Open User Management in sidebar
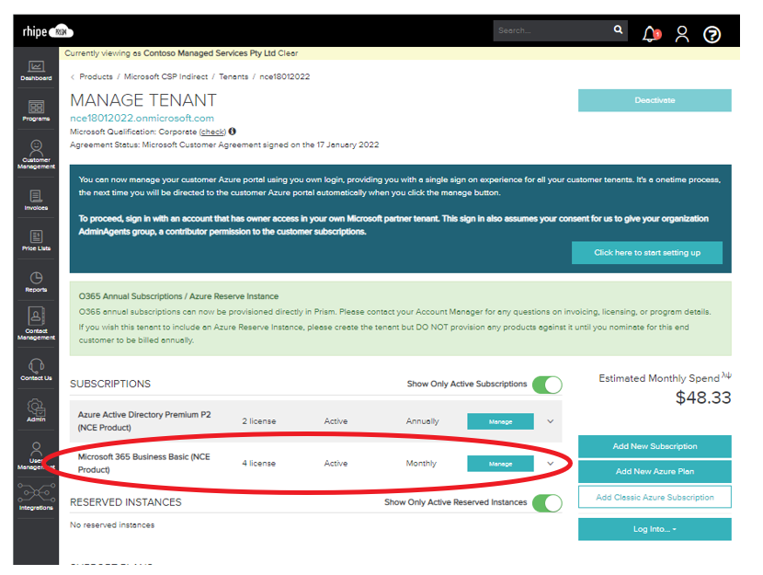 36,455
